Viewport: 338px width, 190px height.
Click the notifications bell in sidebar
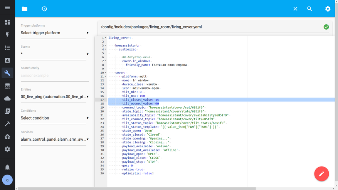point(7,167)
